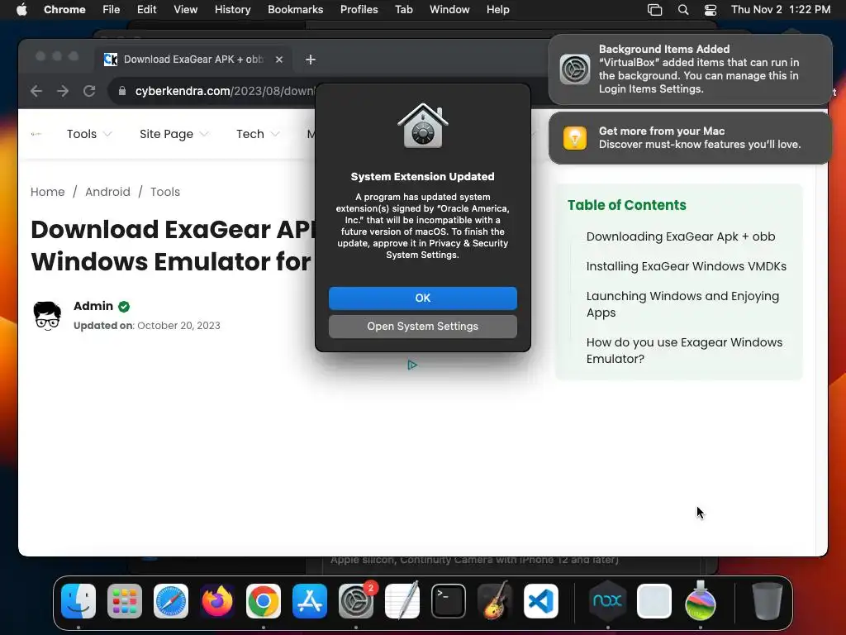Open Spotlight search in menu bar

coord(683,10)
